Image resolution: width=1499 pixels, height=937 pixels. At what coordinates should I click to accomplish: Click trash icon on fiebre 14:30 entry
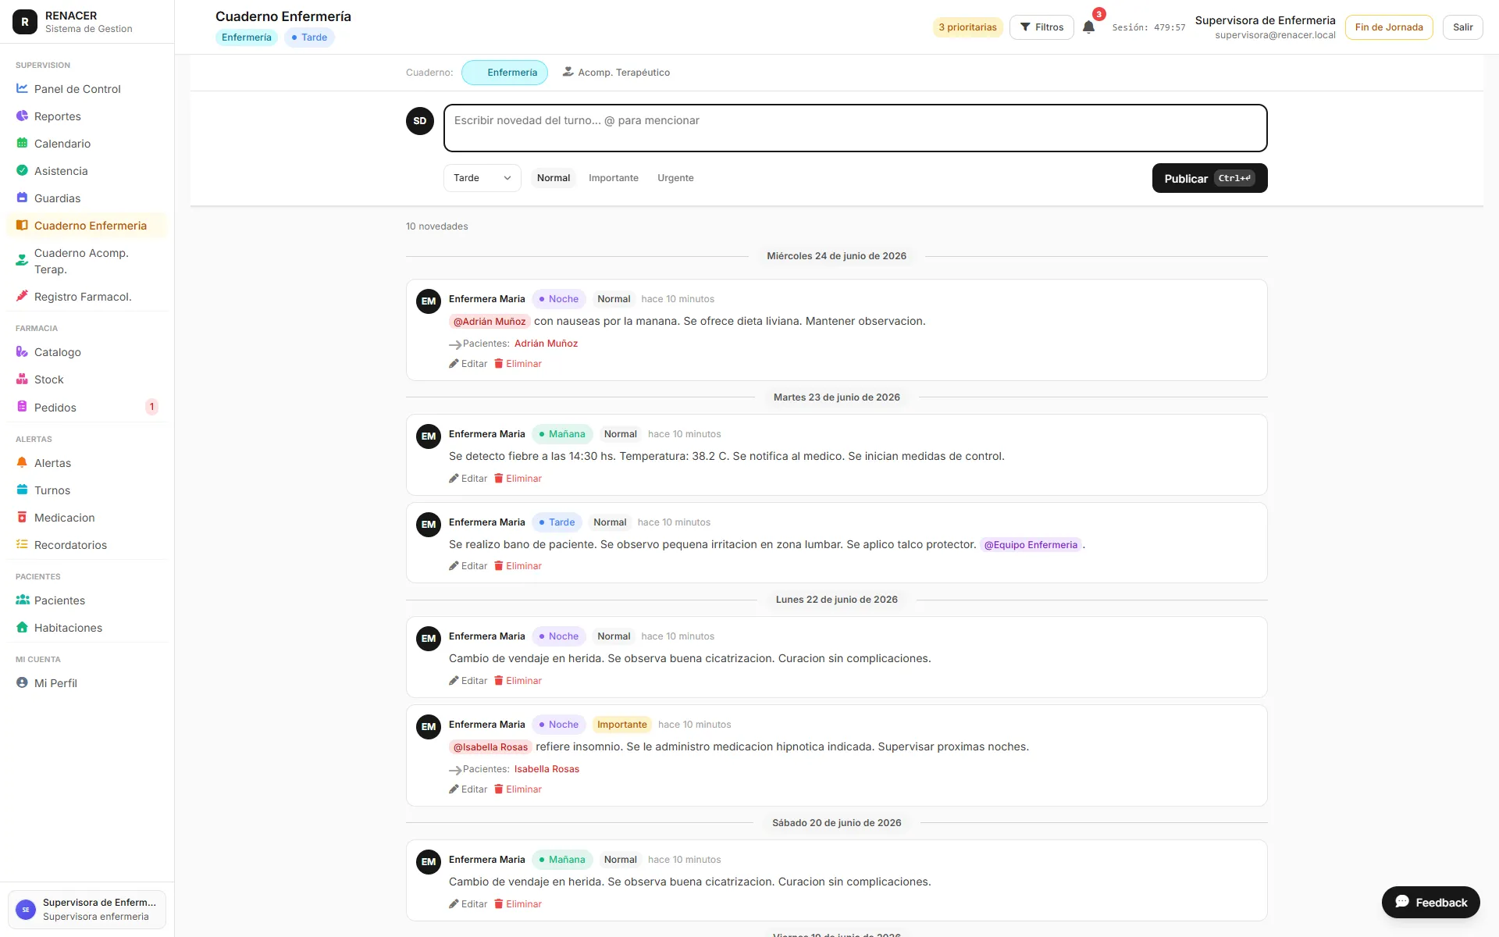[498, 479]
